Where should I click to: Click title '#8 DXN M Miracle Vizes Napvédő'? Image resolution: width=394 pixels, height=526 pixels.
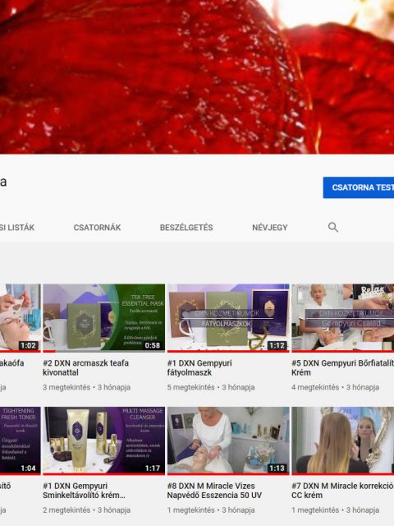(x=214, y=491)
